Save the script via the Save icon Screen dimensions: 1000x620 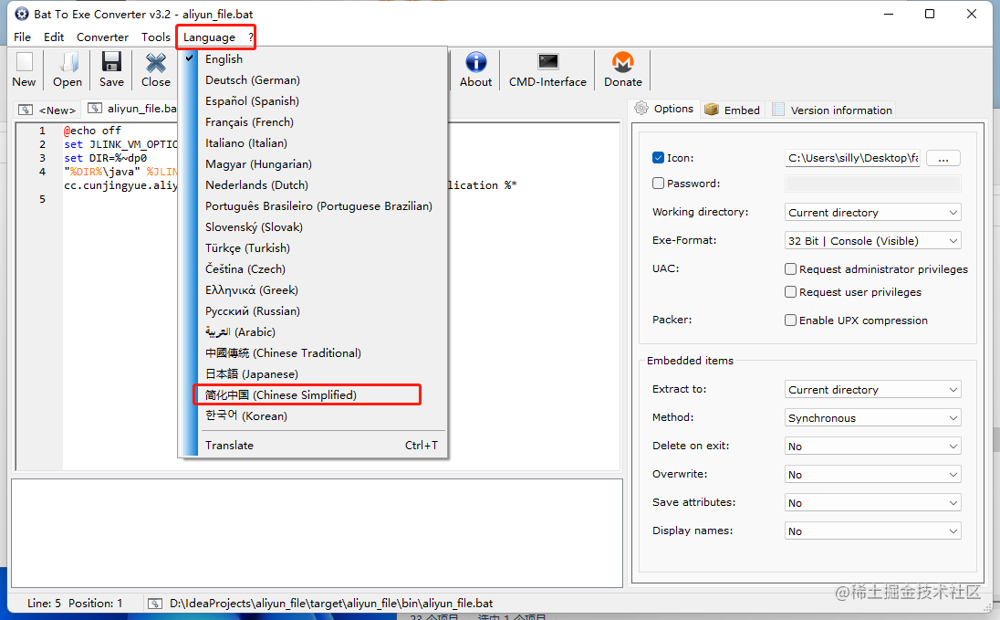coord(110,68)
